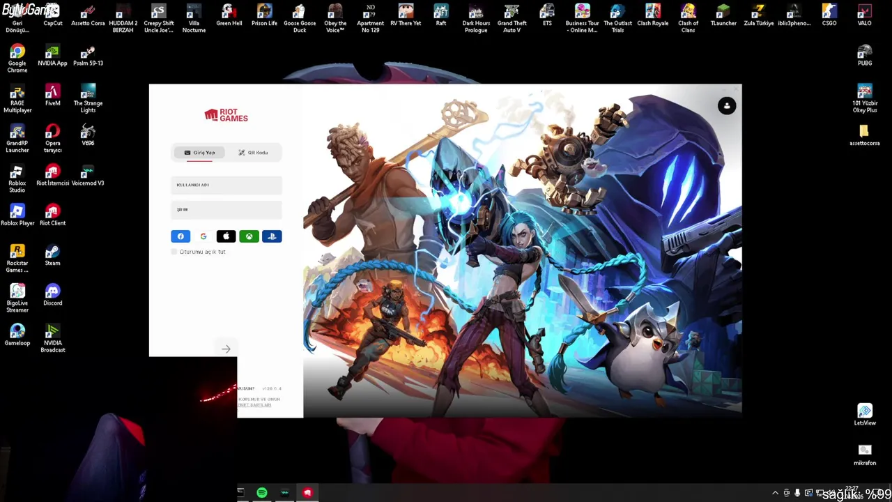Launch NVIDIA Broadcast
The width and height of the screenshot is (892, 502).
(52, 339)
